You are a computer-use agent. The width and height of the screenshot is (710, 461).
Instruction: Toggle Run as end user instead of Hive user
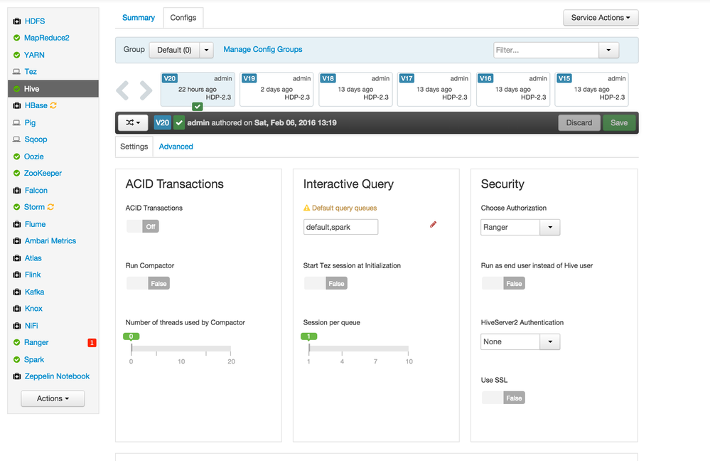coord(503,284)
